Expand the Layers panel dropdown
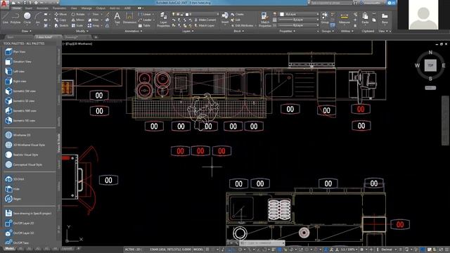This screenshot has height=253, width=450. click(x=188, y=31)
